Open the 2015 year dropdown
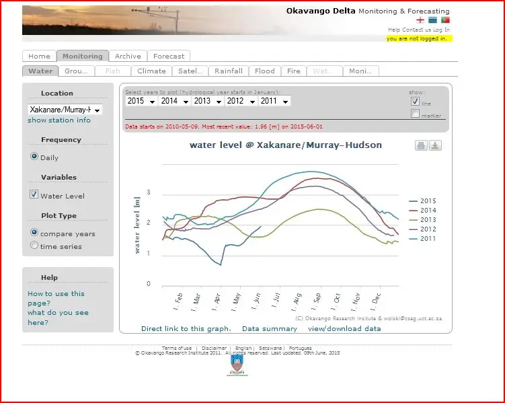The height and width of the screenshot is (403, 505). (141, 101)
